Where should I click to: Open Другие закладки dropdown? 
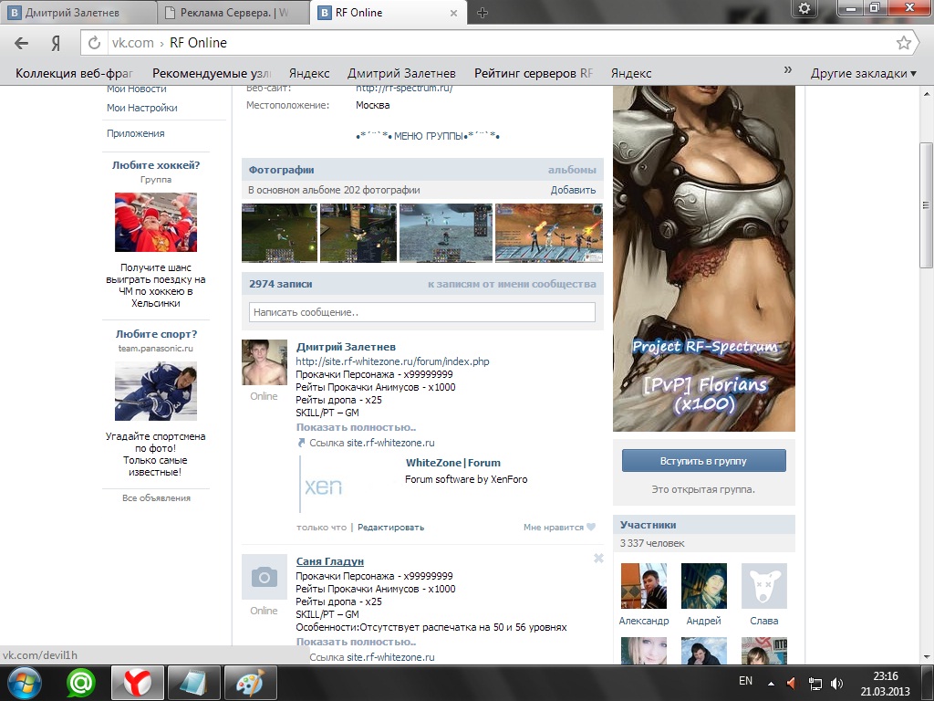coord(863,73)
